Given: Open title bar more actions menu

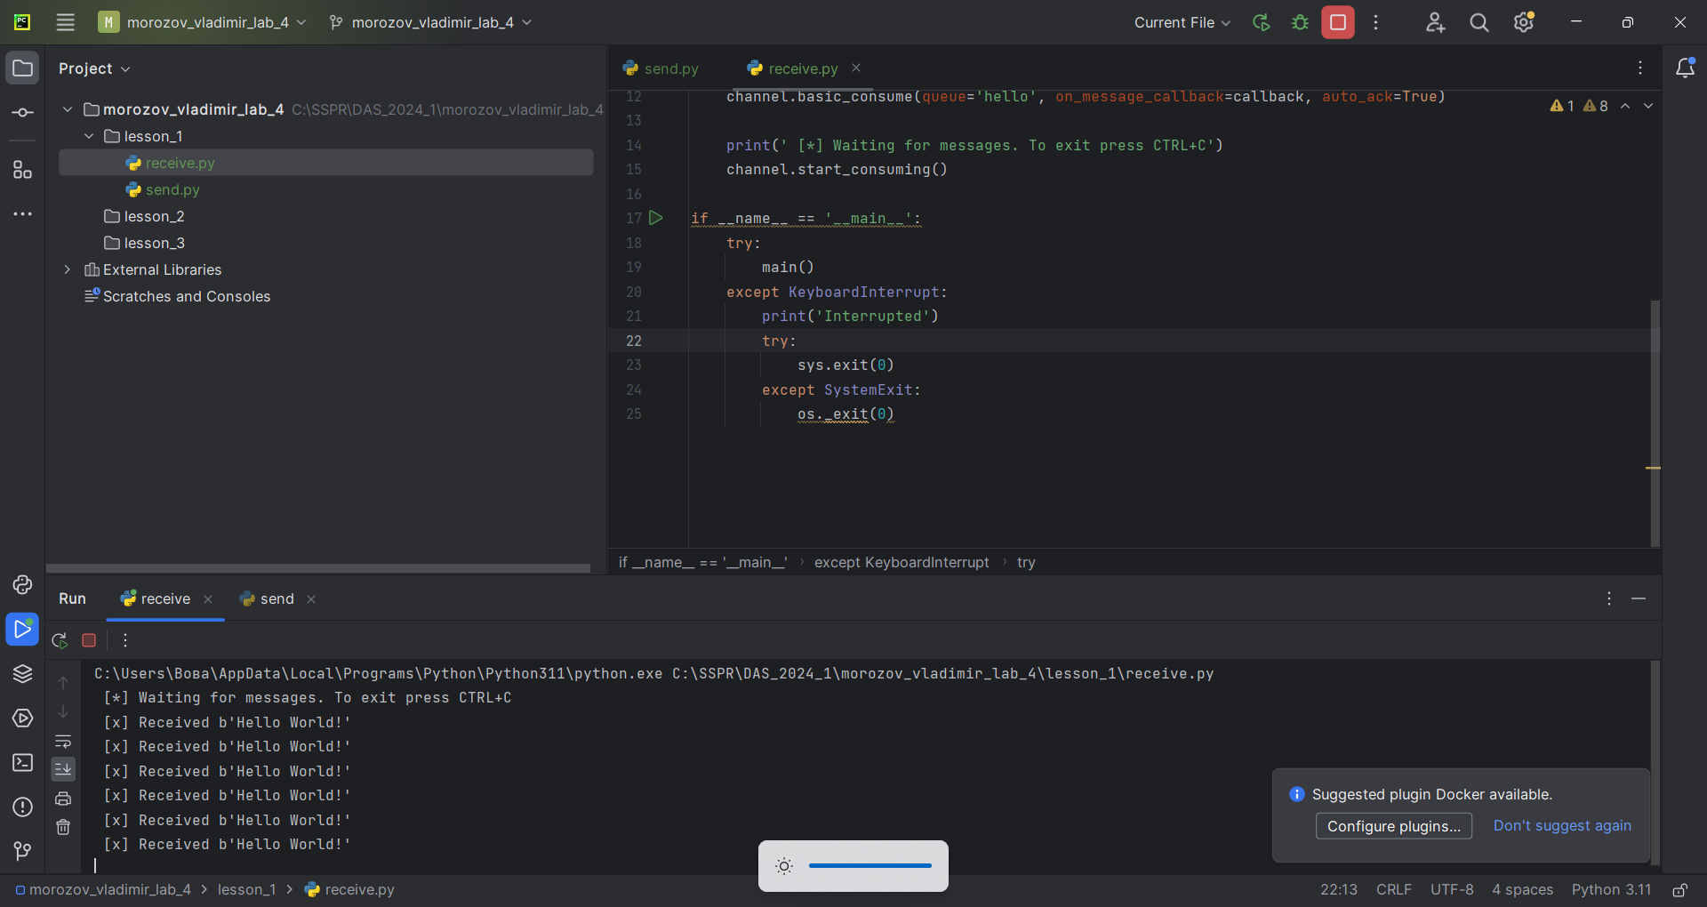Looking at the screenshot, I should [x=1375, y=22].
